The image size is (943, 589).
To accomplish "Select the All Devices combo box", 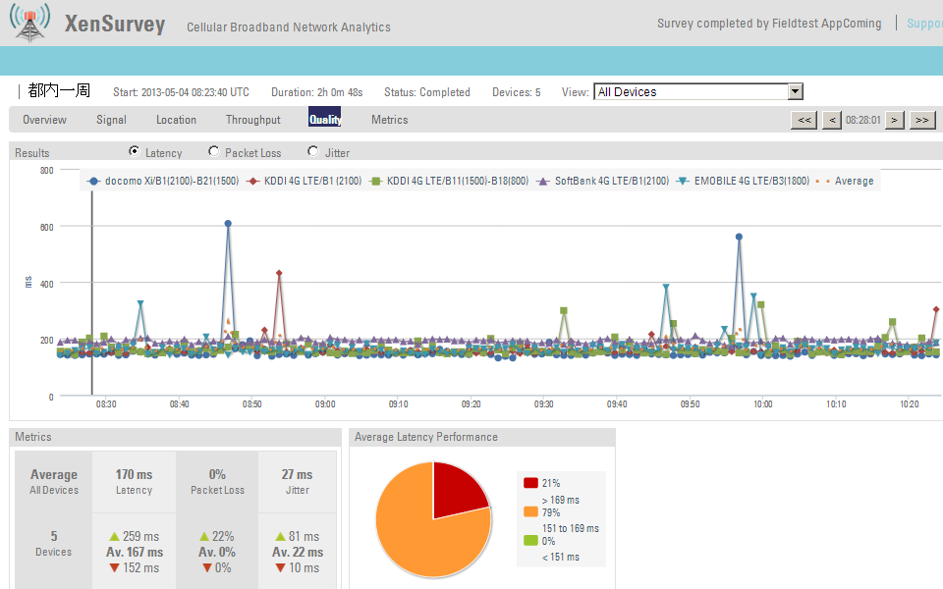I will pyautogui.click(x=698, y=91).
